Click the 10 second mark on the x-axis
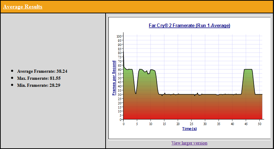Viewport: 274px width, 149px height. point(151,123)
